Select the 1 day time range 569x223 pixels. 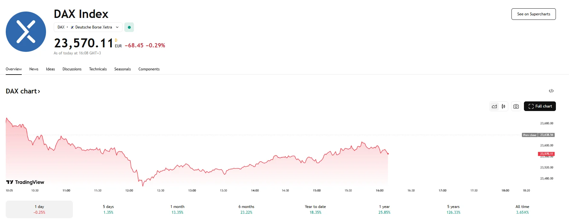pyautogui.click(x=39, y=209)
